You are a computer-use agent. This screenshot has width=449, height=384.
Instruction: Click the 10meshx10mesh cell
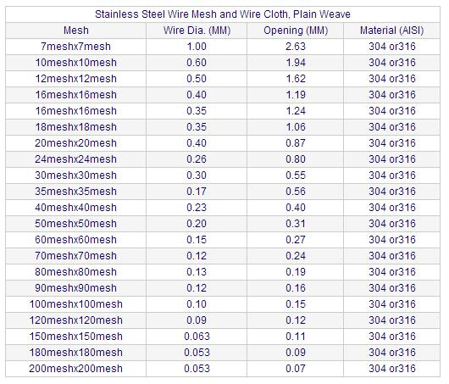pos(76,63)
